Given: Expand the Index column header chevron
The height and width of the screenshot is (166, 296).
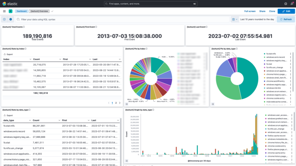Looking at the screenshot, I should 30,59.
